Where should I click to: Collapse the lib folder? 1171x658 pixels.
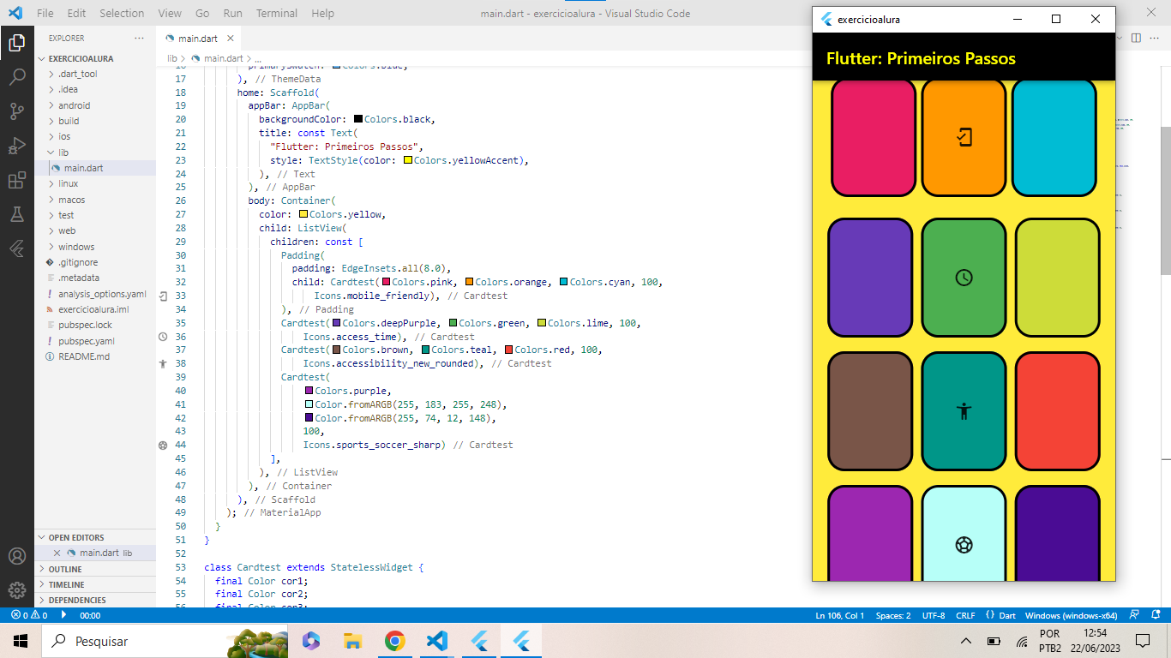(95, 153)
